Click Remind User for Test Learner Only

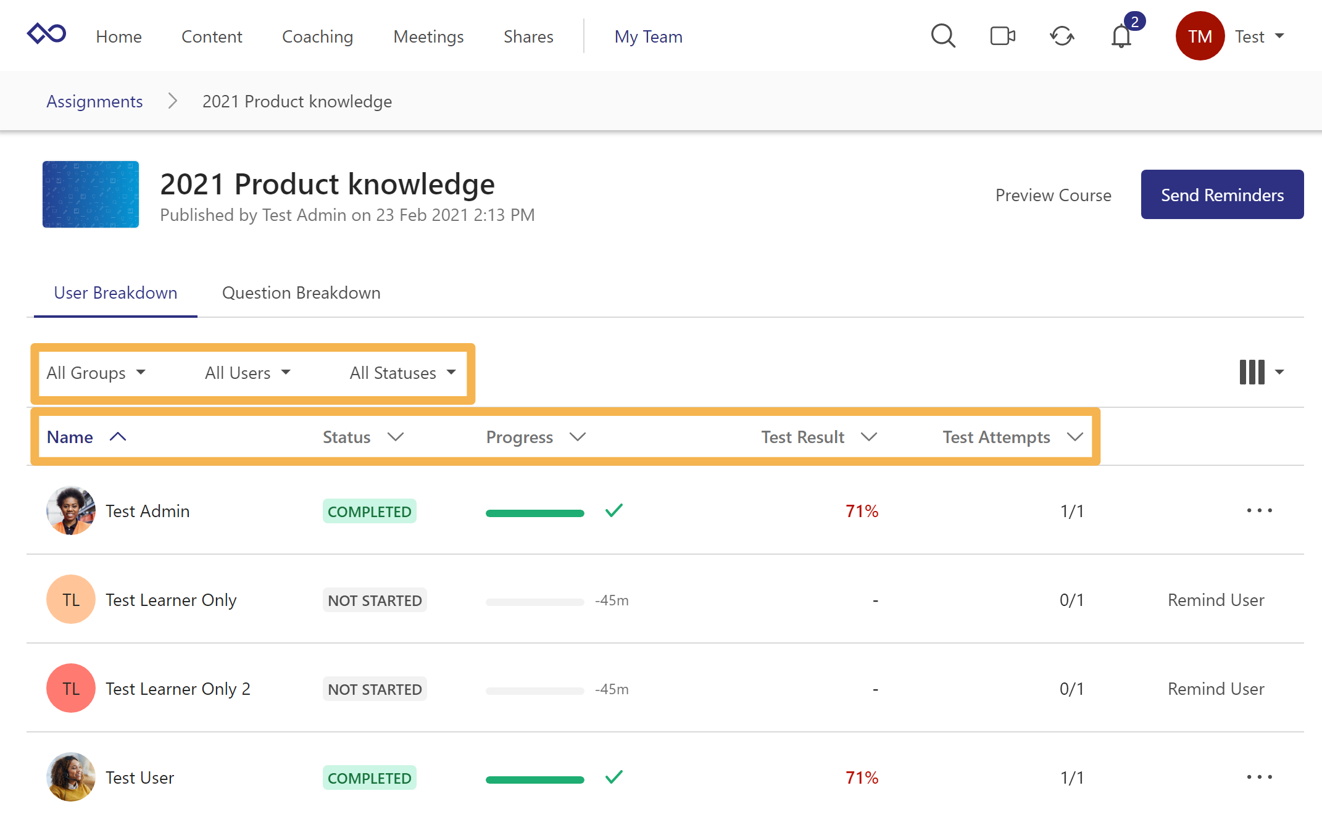1216,599
